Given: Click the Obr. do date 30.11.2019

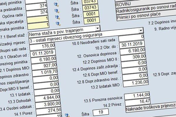Looking at the screenshot, I should (132, 44).
